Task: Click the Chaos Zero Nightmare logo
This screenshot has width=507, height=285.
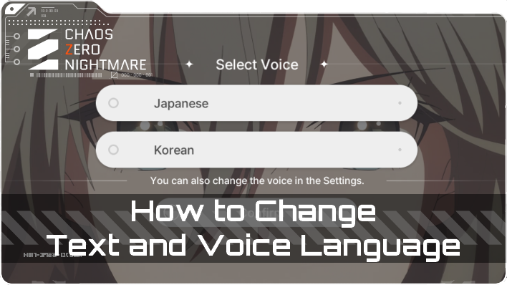Action: coord(87,49)
